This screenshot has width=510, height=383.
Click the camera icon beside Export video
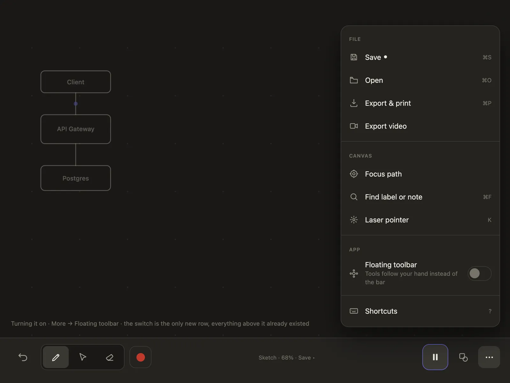click(x=354, y=126)
